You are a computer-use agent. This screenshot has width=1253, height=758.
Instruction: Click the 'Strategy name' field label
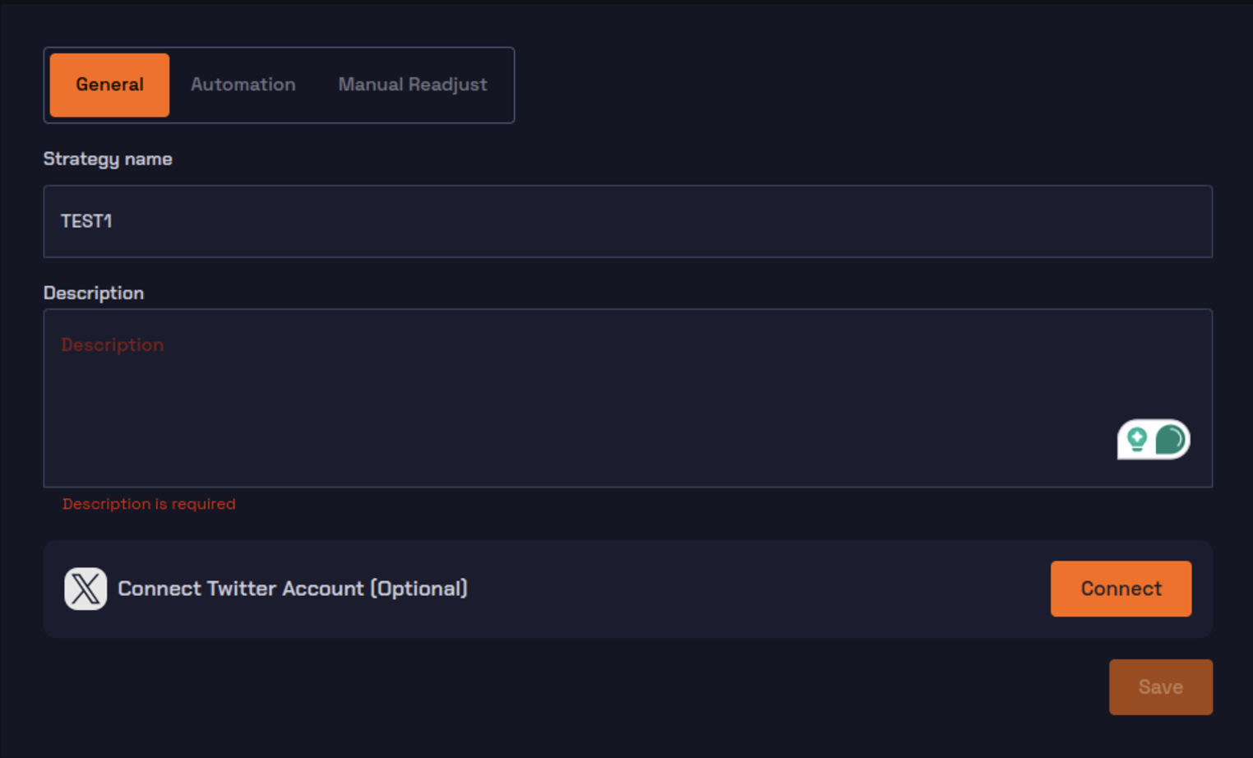point(108,159)
